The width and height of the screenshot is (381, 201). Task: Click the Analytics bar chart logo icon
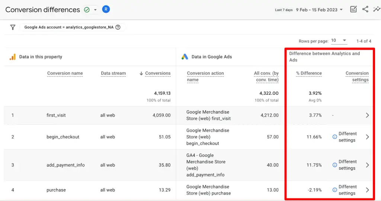click(x=13, y=57)
